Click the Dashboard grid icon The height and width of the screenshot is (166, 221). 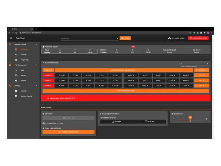[x=16, y=49]
